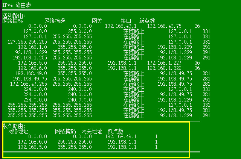Select '192.168.6.0' in permanent routes
Screen dimensions: 241x159
33,142
